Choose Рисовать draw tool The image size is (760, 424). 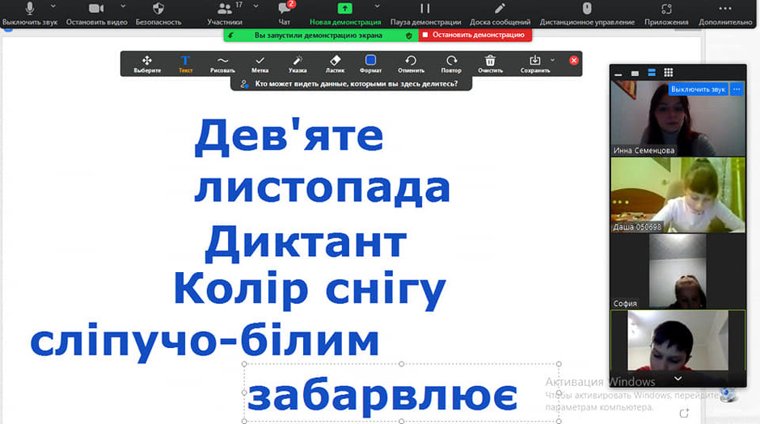(x=222, y=64)
